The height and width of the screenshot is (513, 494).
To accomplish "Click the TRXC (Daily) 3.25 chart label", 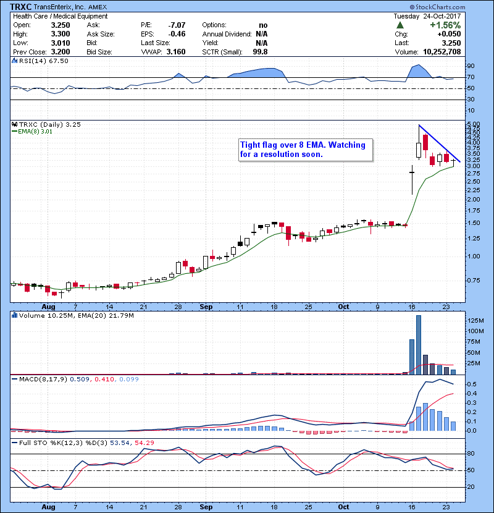I will 49,124.
